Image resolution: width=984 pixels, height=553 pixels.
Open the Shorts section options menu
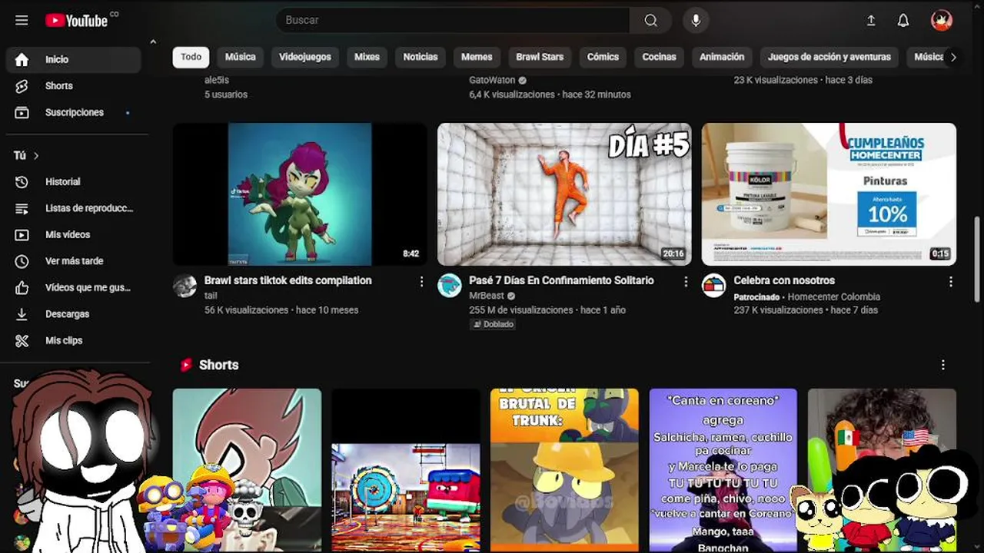tap(942, 365)
